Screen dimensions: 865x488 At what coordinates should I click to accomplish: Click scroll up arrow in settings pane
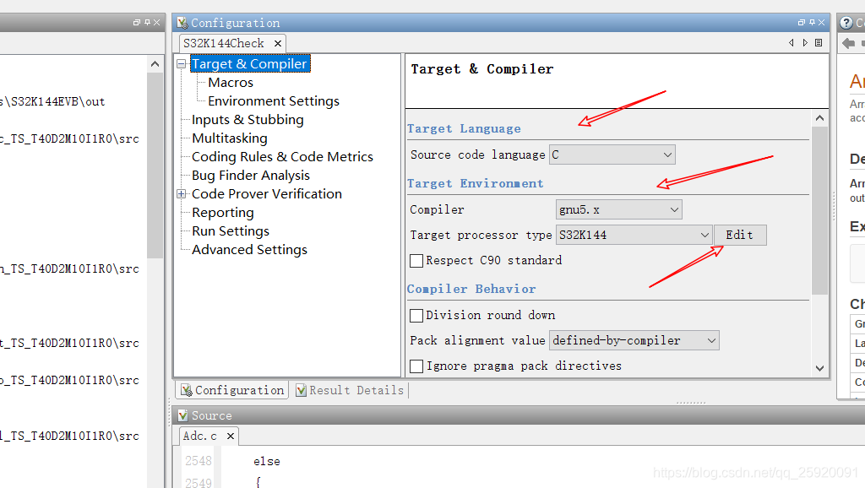pos(819,118)
